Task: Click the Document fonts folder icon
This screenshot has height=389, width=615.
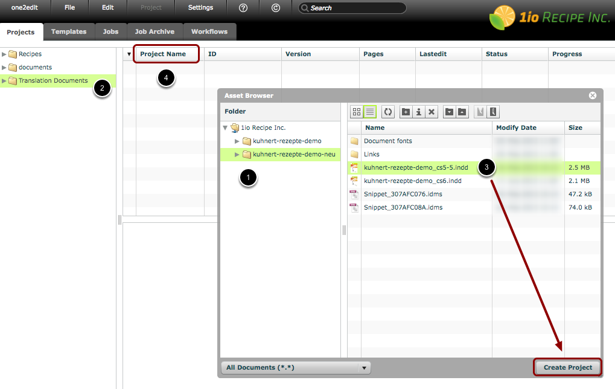Action: 354,141
